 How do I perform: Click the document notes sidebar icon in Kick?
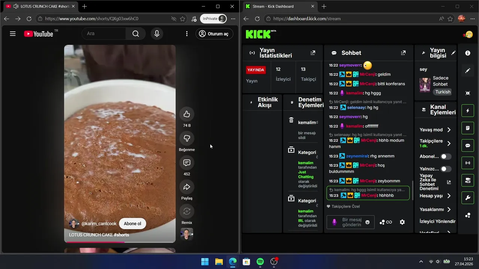(x=468, y=128)
